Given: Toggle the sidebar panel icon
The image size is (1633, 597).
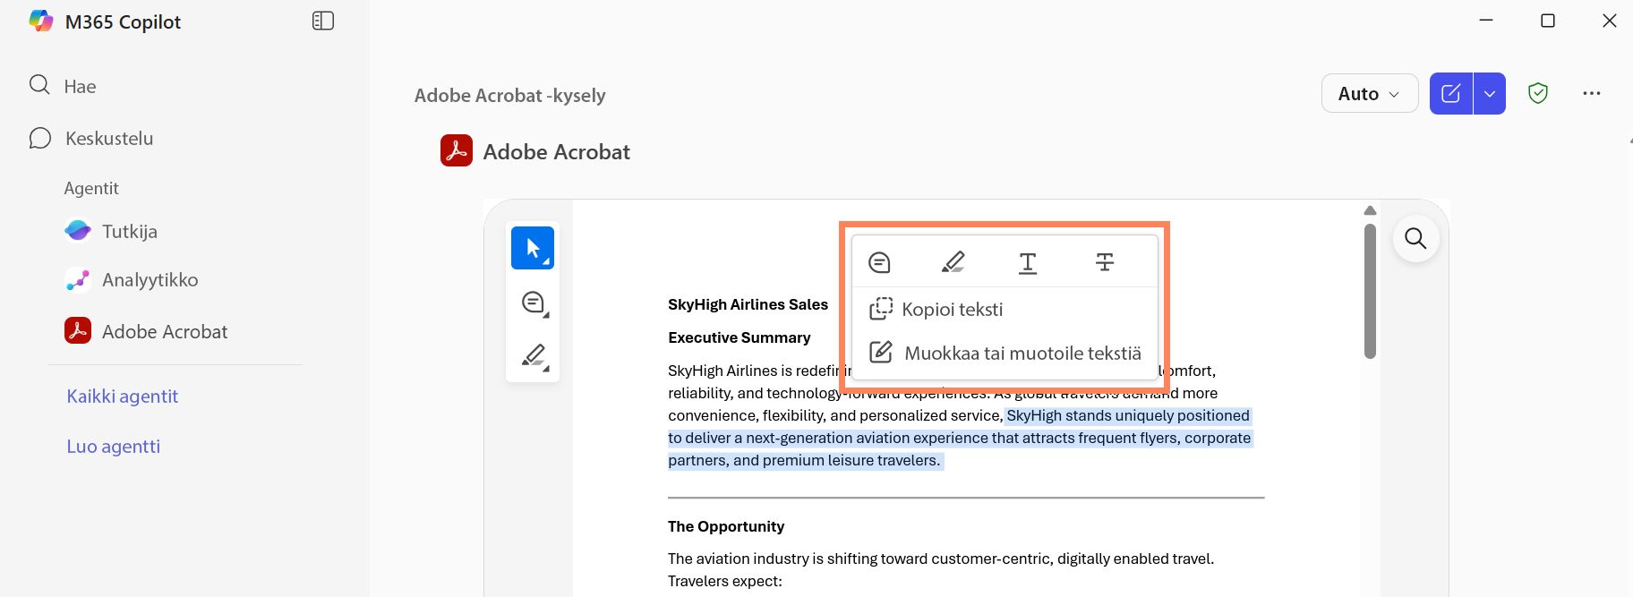Looking at the screenshot, I should 323,21.
